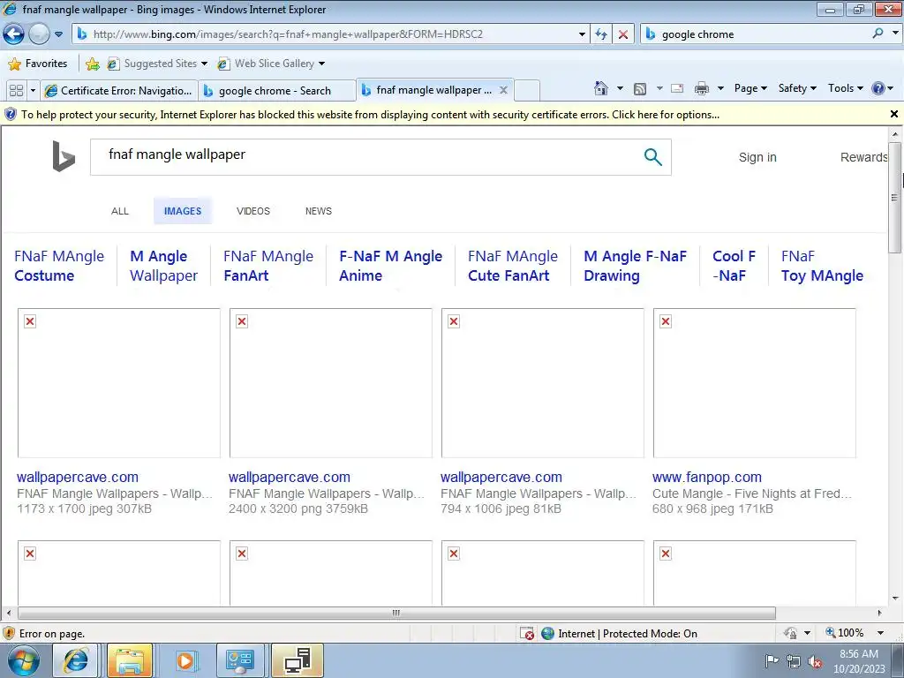904x678 pixels.
Task: Open Windows Explorer folder taskbar icon
Action: point(130,660)
